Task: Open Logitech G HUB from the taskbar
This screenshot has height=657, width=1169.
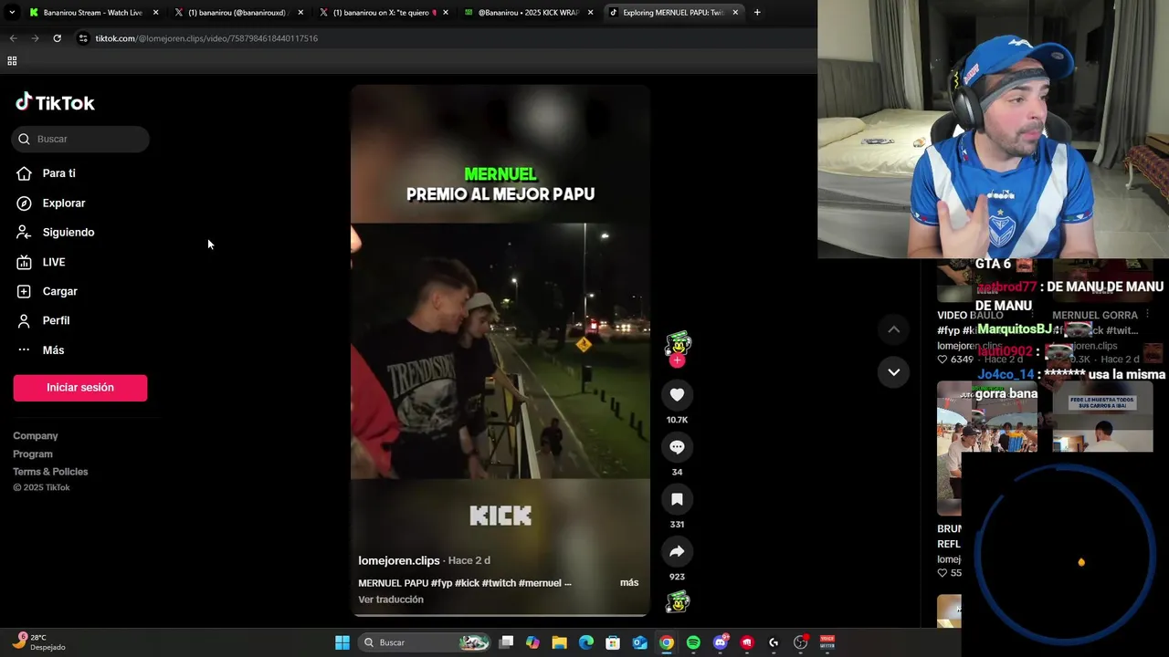Action: [x=774, y=642]
